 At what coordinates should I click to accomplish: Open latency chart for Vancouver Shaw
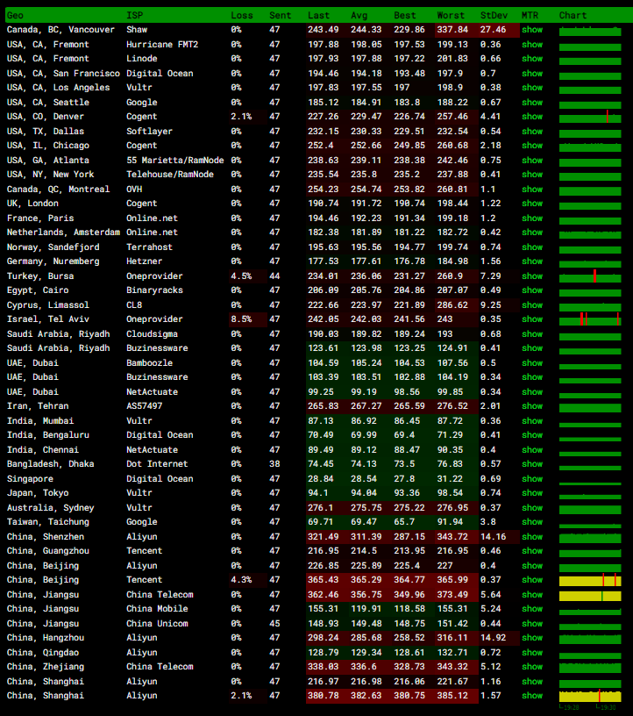(590, 31)
